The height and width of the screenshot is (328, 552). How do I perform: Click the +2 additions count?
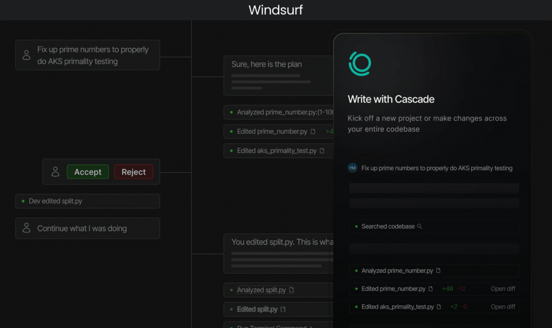[x=454, y=307]
